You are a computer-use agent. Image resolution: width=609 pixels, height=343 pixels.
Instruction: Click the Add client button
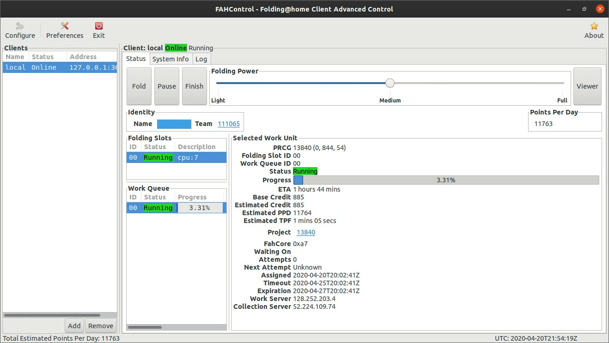[x=74, y=325]
